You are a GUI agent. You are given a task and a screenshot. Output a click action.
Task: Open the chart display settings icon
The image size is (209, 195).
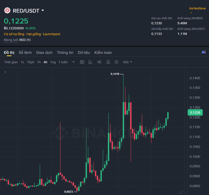coord(108,62)
